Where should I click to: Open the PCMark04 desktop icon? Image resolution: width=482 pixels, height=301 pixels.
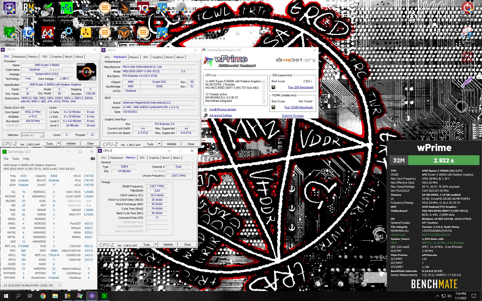(143, 35)
